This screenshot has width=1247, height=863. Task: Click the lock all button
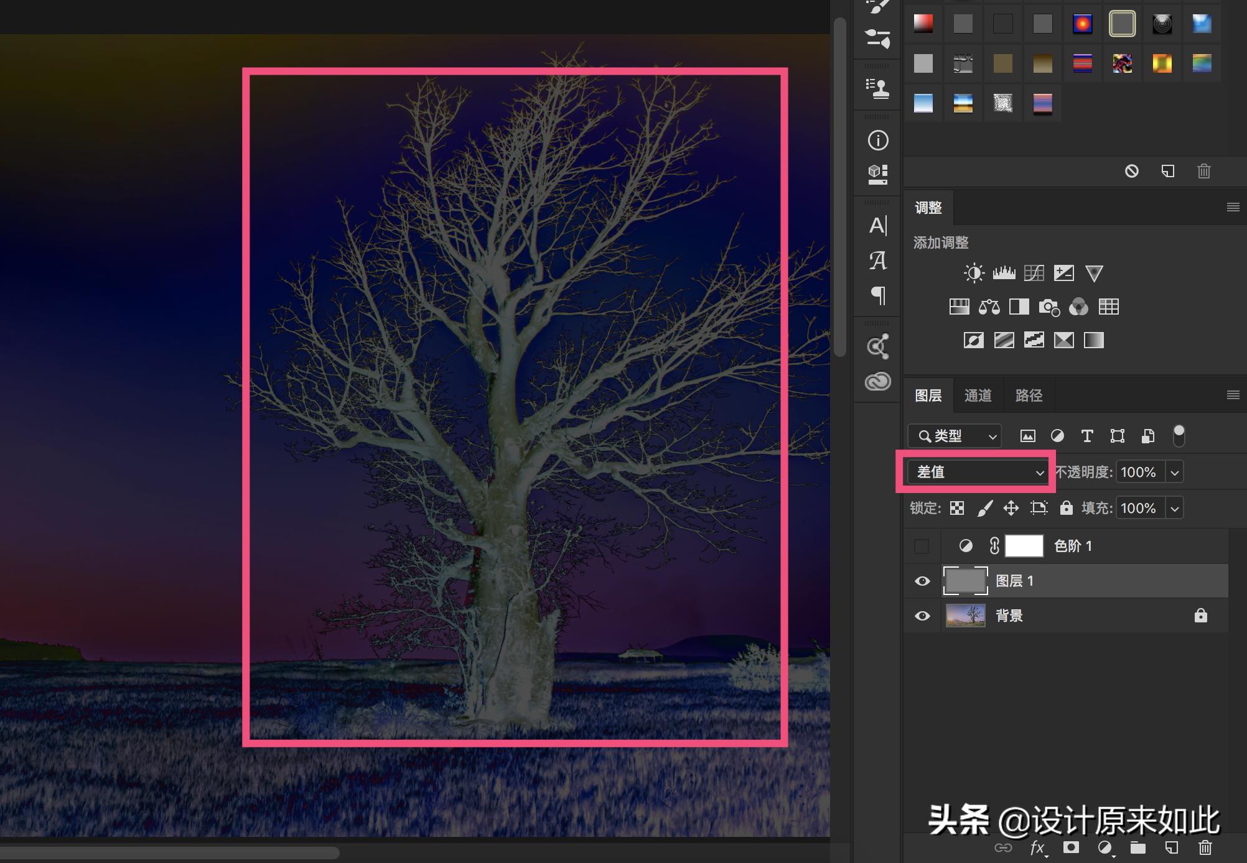(x=1066, y=508)
